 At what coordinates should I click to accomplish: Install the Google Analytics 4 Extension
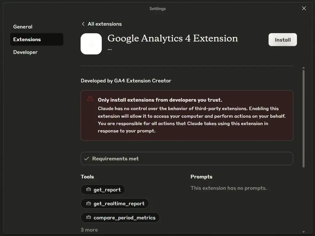(282, 40)
